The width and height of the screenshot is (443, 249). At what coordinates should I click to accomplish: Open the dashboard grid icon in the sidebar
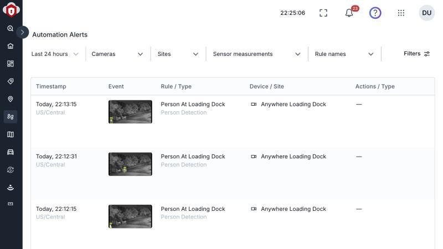click(x=11, y=64)
